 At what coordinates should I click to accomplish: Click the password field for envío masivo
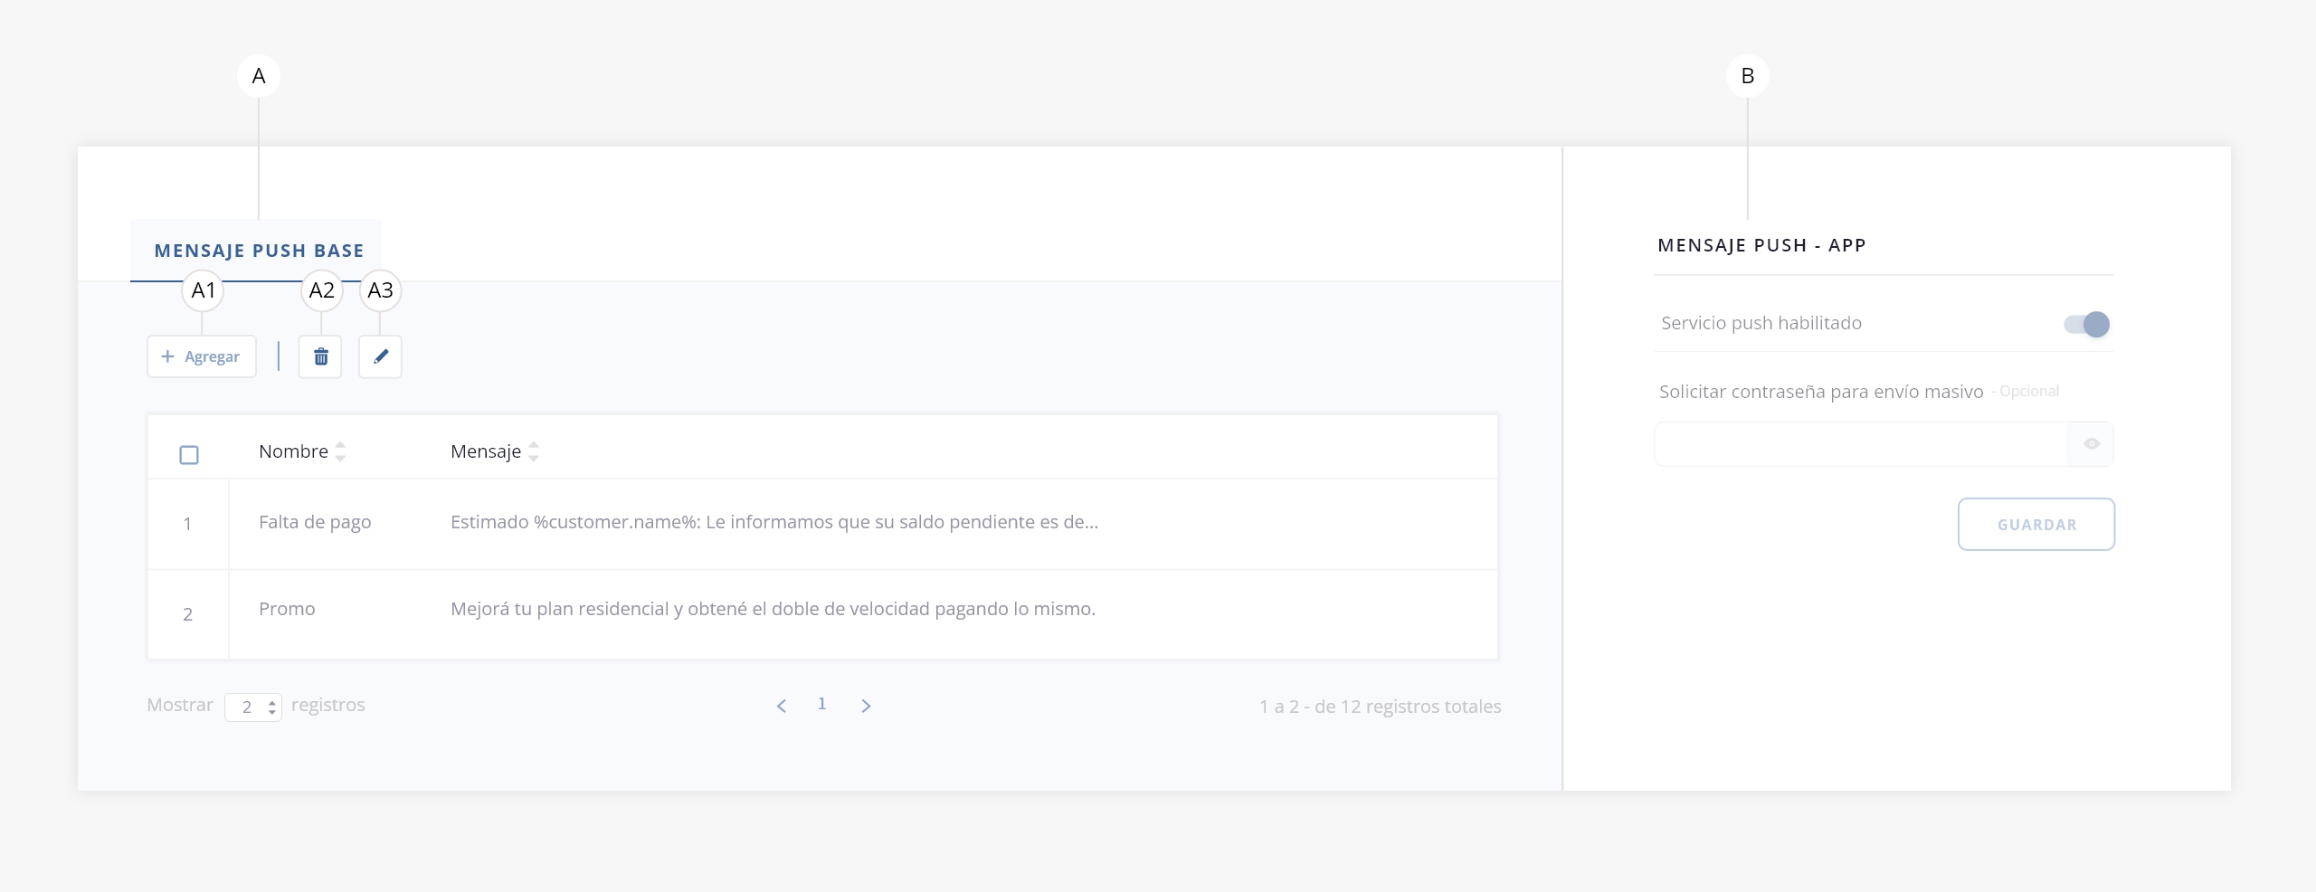[x=1860, y=444]
